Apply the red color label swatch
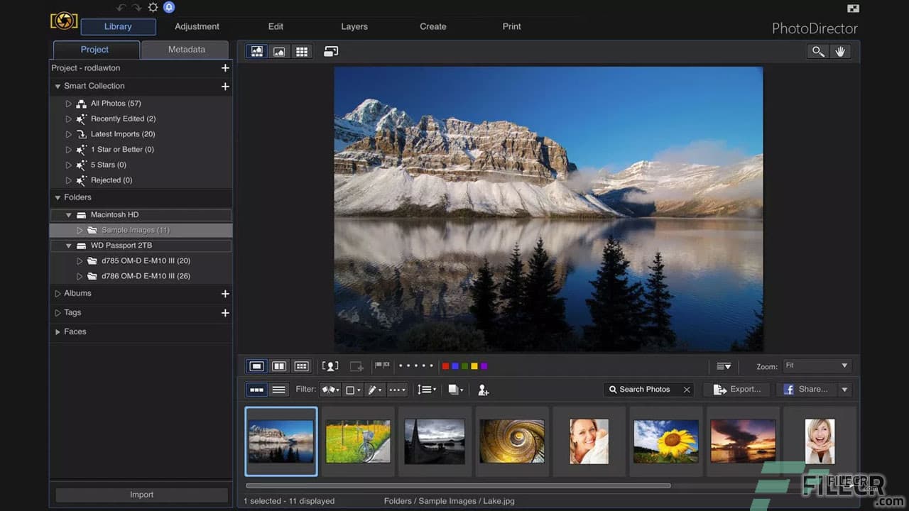This screenshot has width=909, height=511. coord(445,366)
